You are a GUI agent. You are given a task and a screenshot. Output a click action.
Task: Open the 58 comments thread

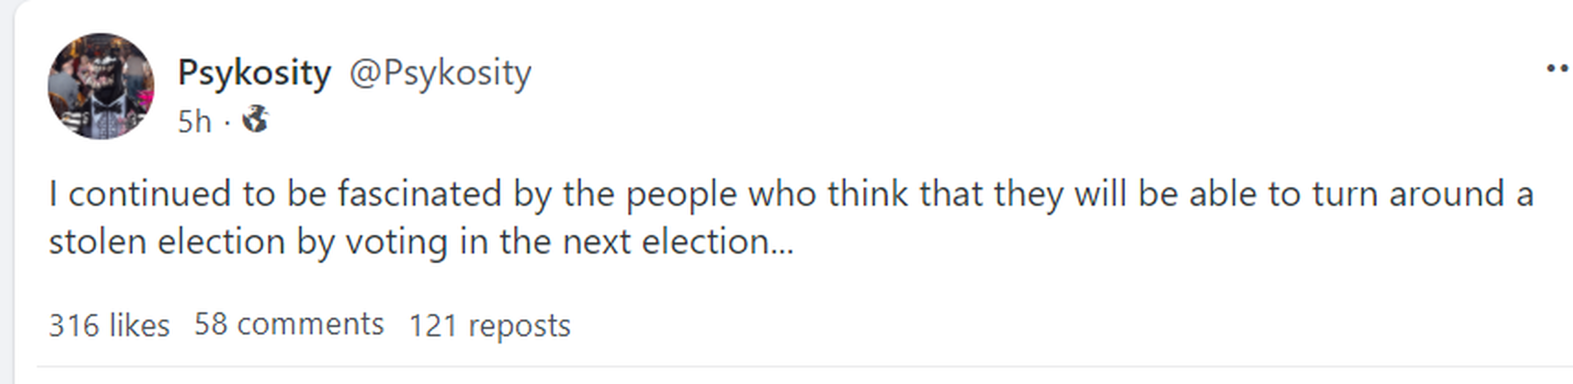pyautogui.click(x=289, y=324)
